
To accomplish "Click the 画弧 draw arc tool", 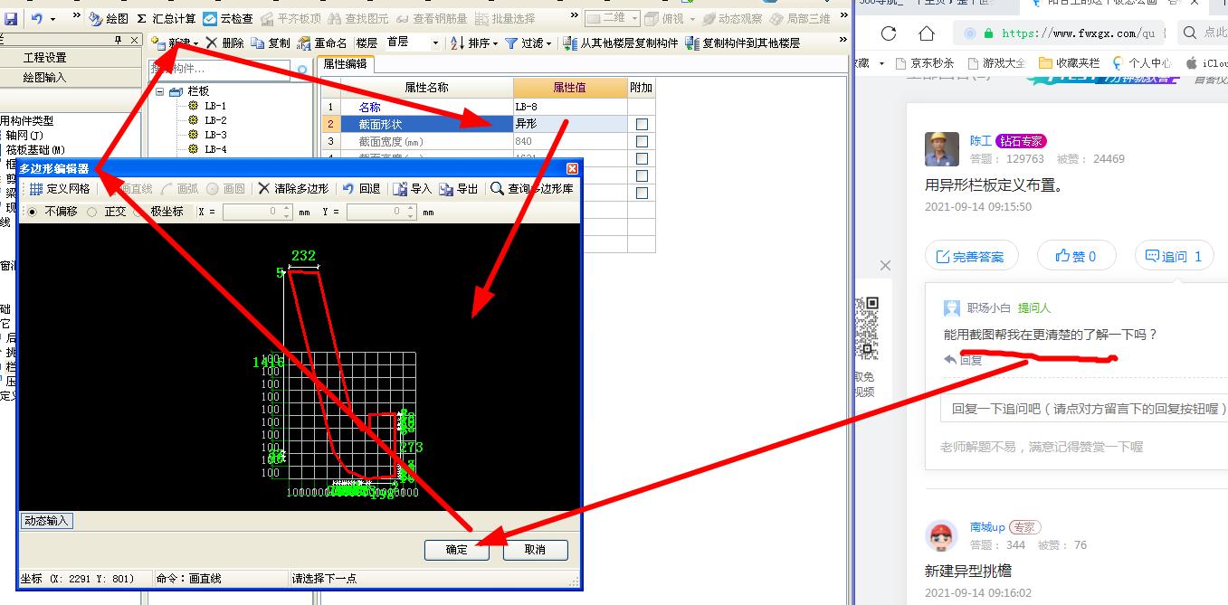I will [x=179, y=189].
